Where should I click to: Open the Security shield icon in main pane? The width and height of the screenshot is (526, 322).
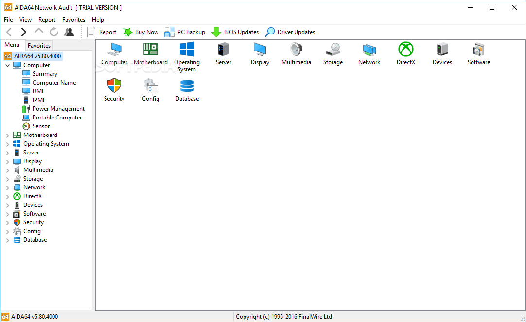click(114, 85)
